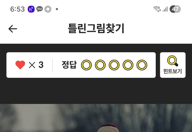192x132 pixels.
Task: Tap the battery 47 indicator
Action: pyautogui.click(x=175, y=9)
